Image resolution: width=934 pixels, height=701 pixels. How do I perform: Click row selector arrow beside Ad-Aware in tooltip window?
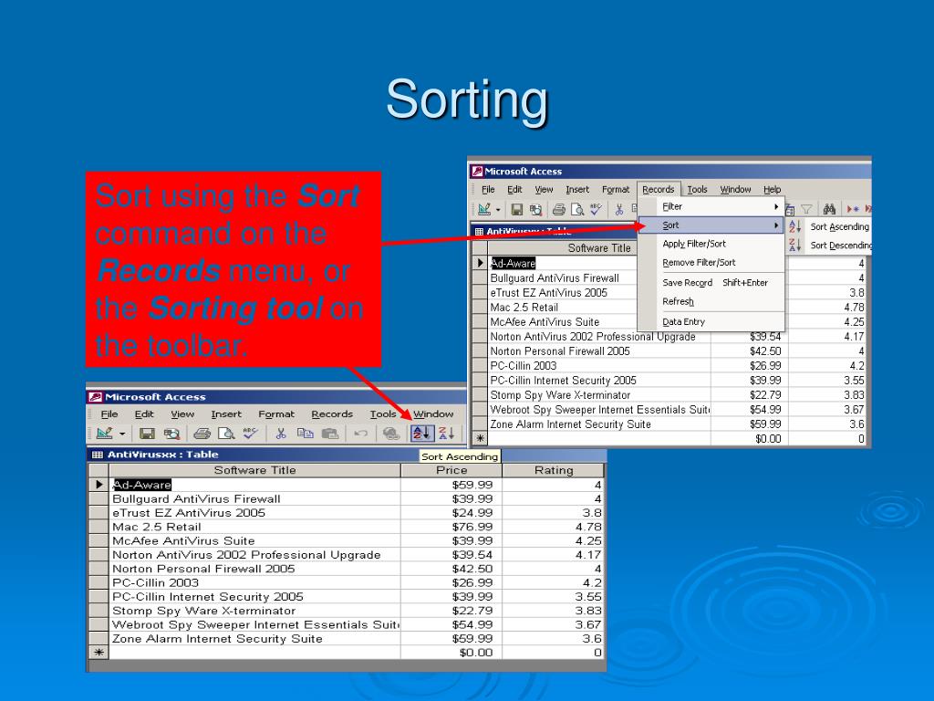click(x=99, y=485)
